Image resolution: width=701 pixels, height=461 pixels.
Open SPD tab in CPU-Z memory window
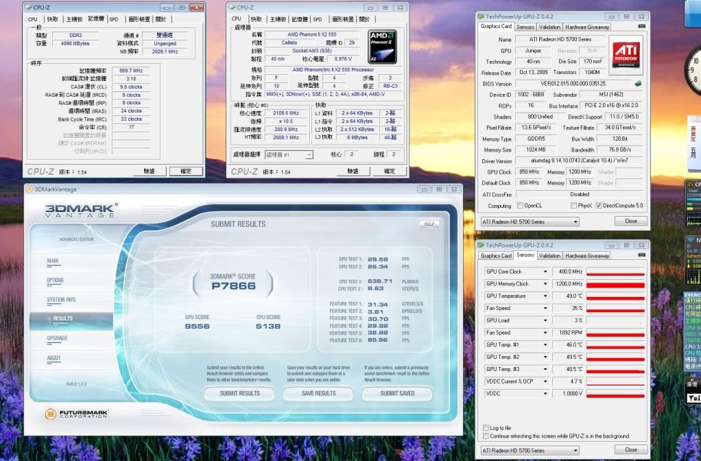tap(114, 19)
